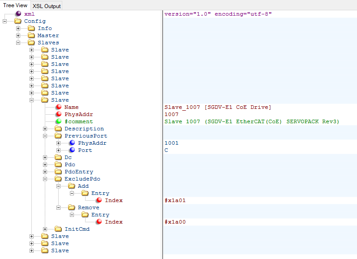Click the folder icon next to InitCmd
Image resolution: width=357 pixels, height=259 pixels.
[x=58, y=229]
